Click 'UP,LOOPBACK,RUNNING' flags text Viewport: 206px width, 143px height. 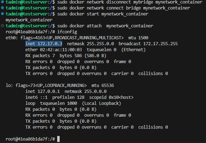[61, 86]
